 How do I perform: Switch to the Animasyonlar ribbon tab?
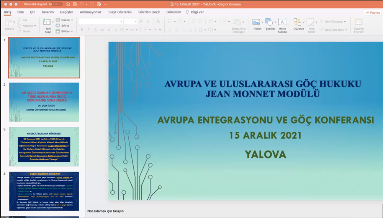pos(90,12)
